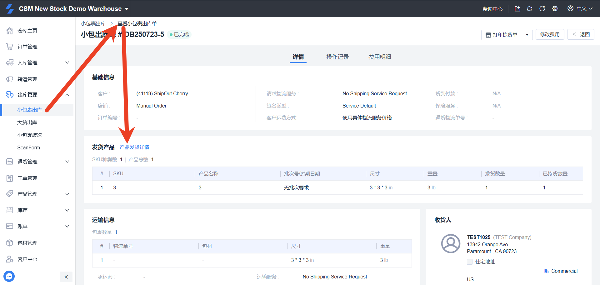600x285 pixels.
Task: Open 客户中心 menu item
Action: coord(27,259)
